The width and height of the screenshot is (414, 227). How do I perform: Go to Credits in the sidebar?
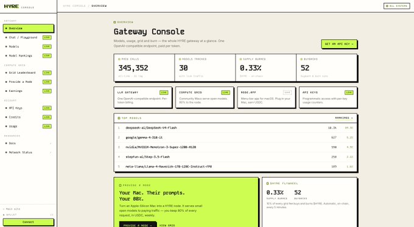[29, 117]
